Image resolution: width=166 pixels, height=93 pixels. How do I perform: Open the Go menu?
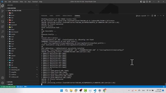[x=25, y=2]
